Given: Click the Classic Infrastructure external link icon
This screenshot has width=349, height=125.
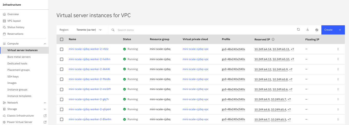Looking at the screenshot, I should (x=45, y=116).
